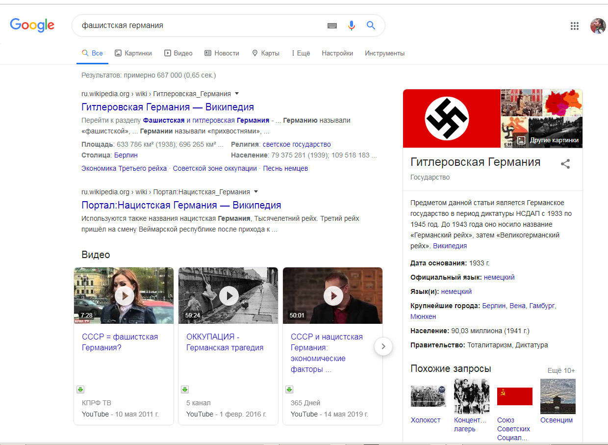Share the Гитлеровская Германия knowledge panel
The width and height of the screenshot is (608, 445).
pyautogui.click(x=565, y=164)
